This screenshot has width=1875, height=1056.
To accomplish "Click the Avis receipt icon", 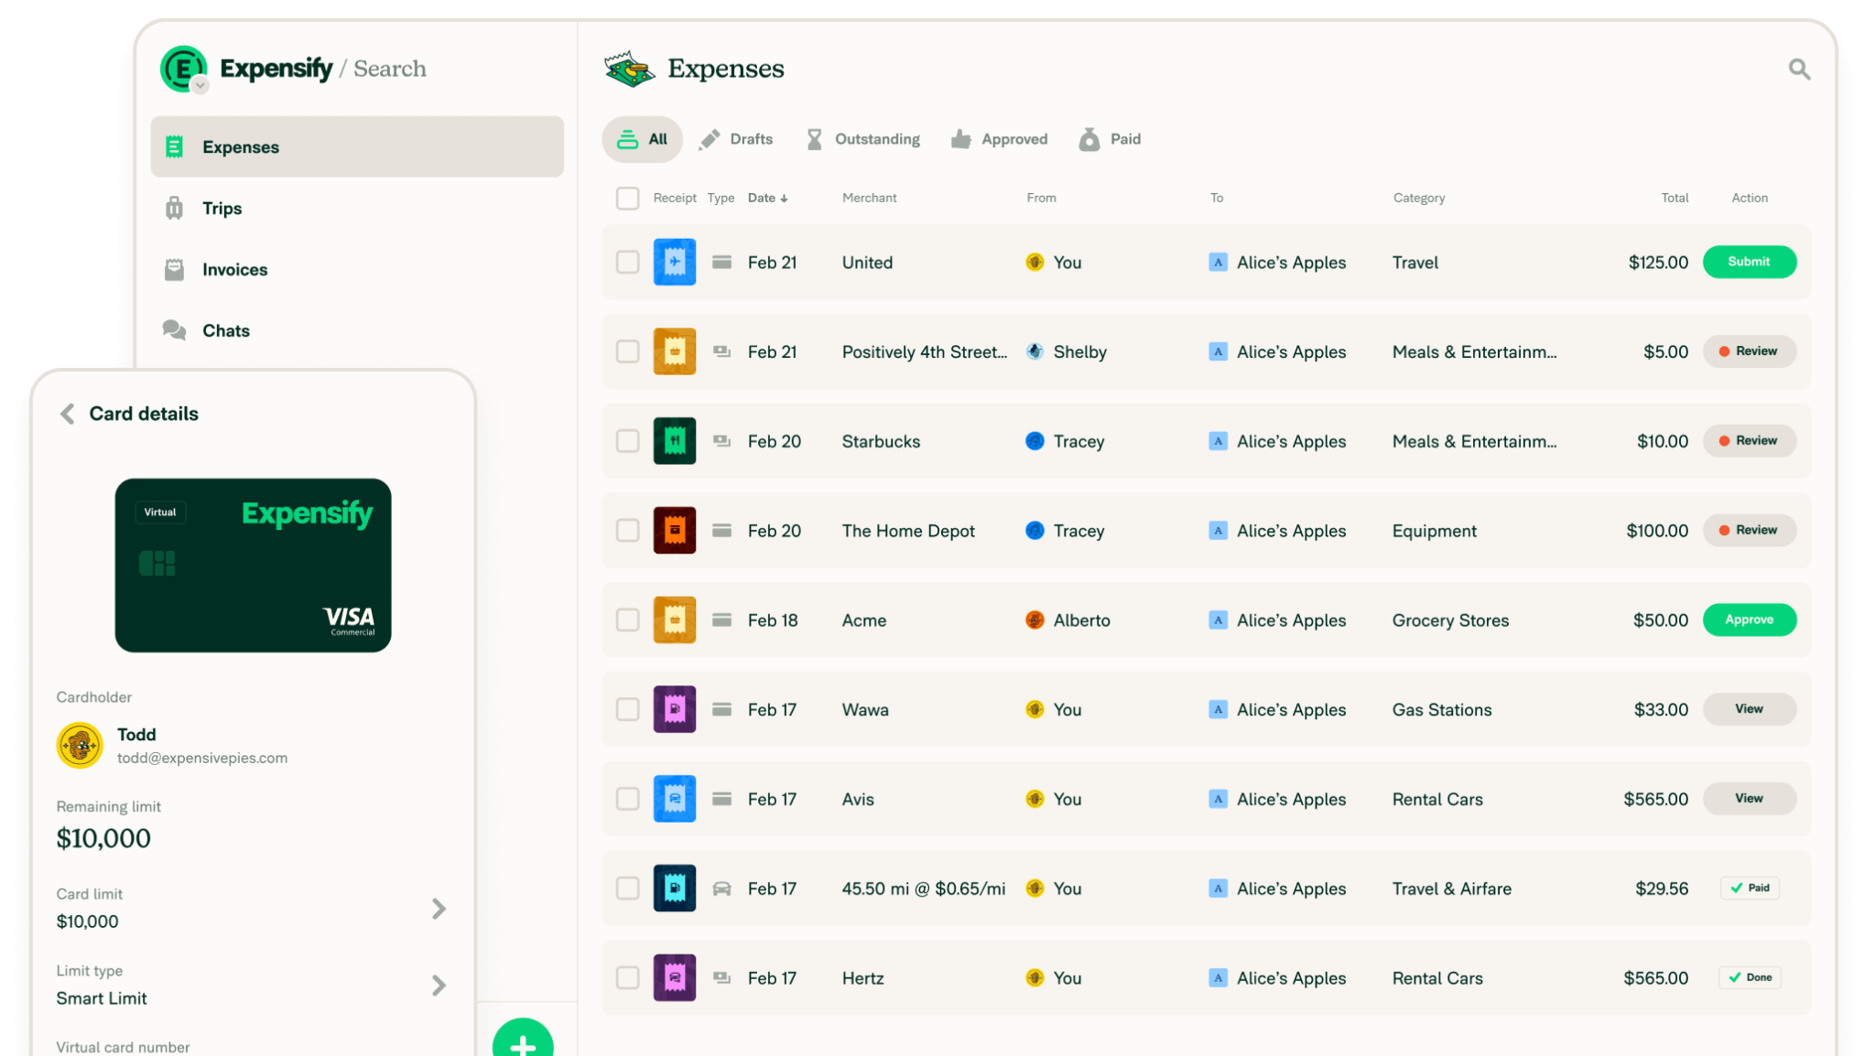I will (675, 799).
